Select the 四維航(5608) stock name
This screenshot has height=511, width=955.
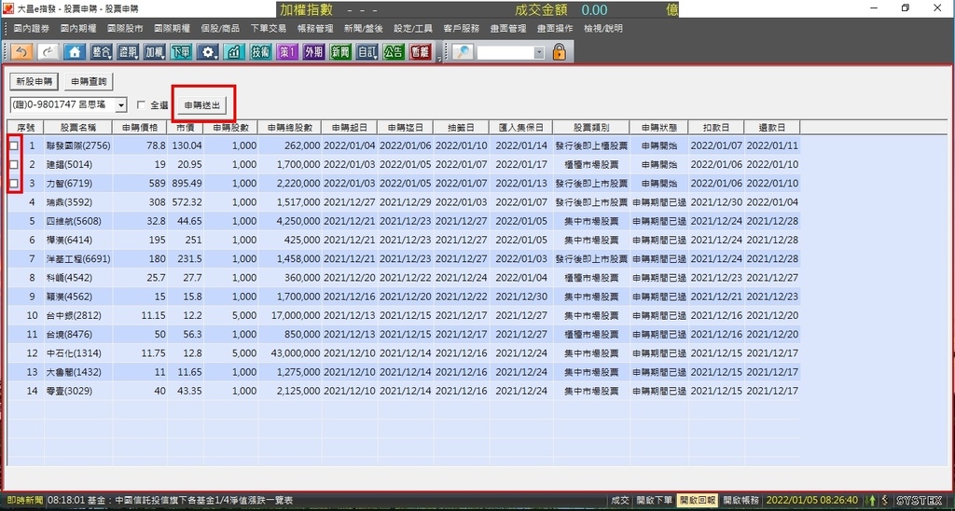(x=73, y=221)
